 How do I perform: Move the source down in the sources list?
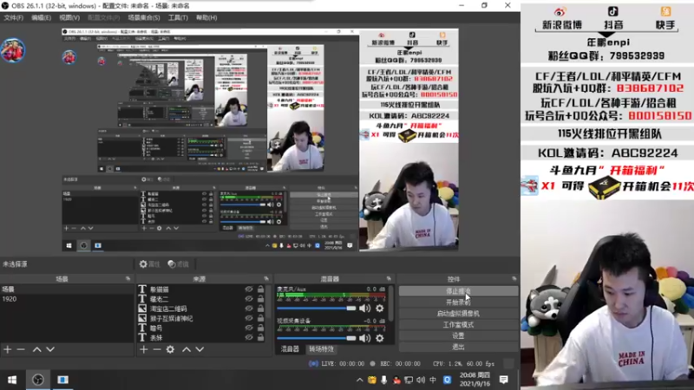pyautogui.click(x=200, y=349)
